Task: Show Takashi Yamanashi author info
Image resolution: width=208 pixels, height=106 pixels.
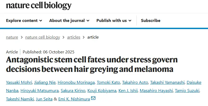Action: point(168,83)
